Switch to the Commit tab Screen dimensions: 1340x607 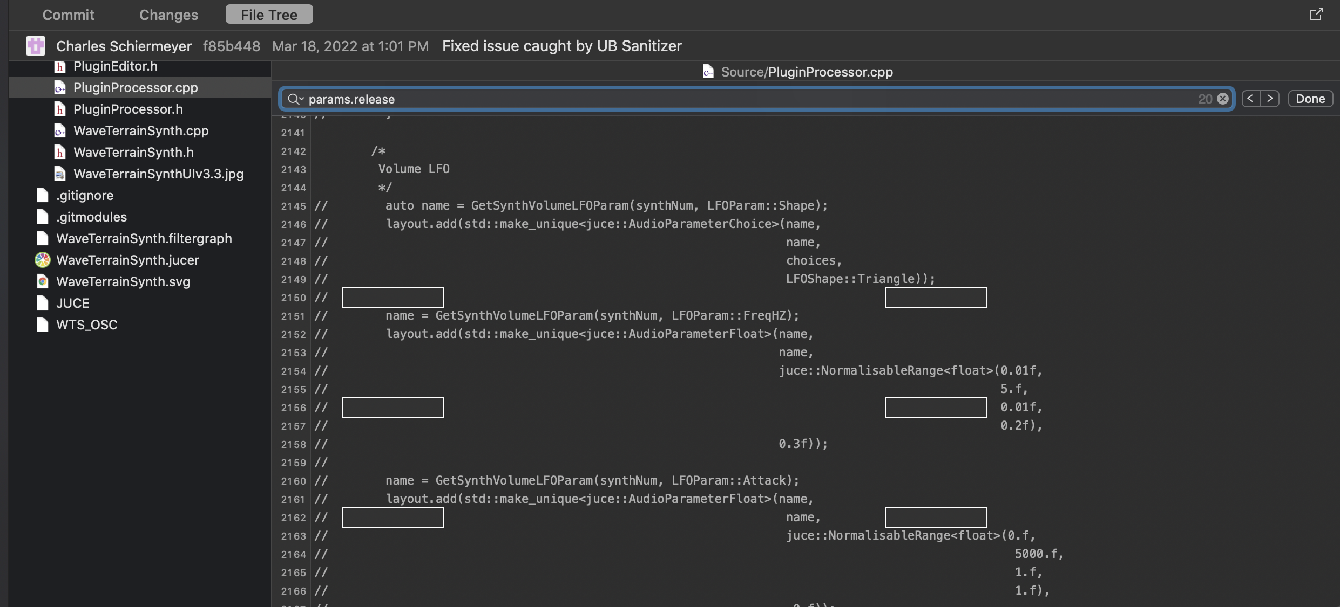tap(68, 15)
